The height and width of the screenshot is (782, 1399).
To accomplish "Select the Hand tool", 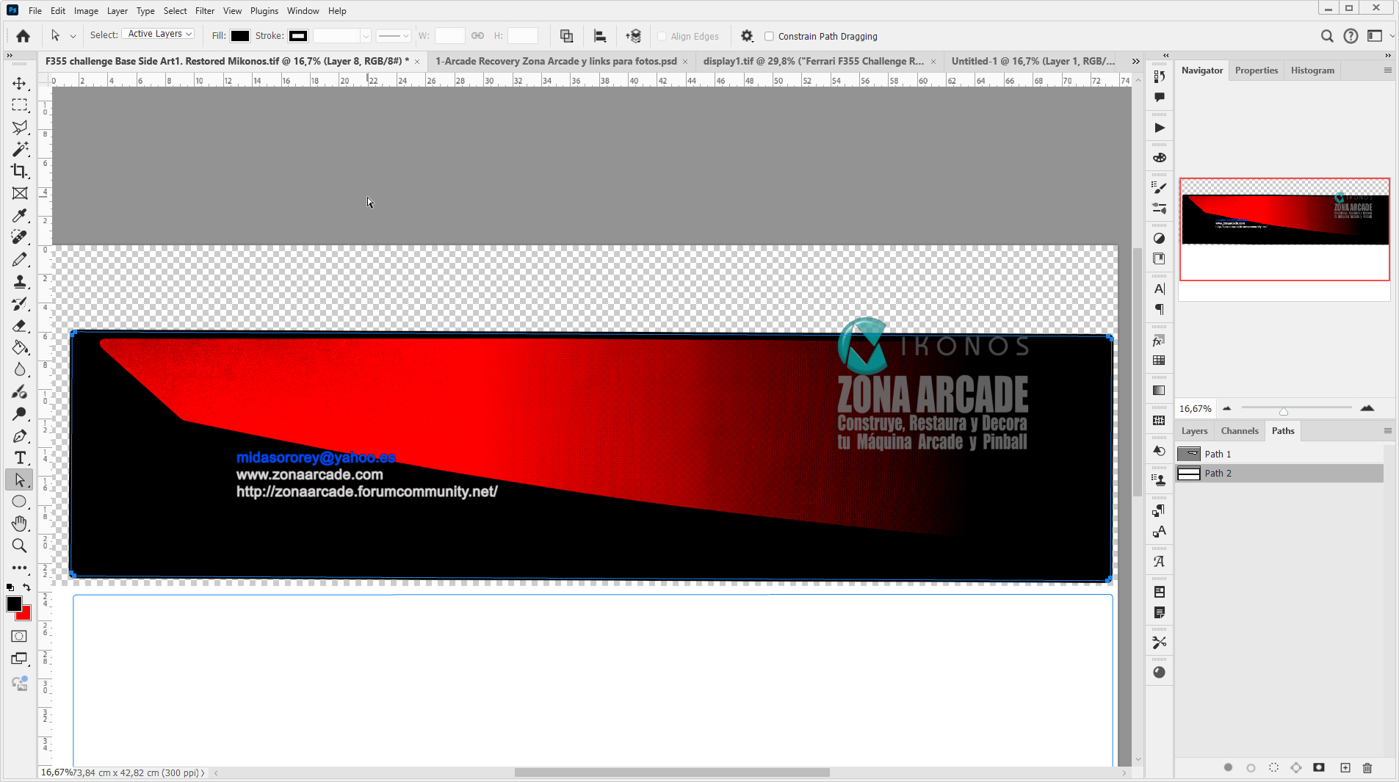I will [x=20, y=524].
